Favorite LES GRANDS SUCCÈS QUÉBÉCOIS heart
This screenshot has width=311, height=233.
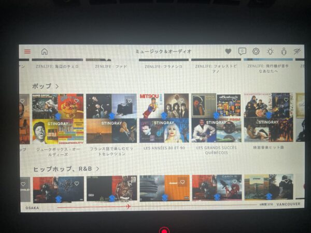coord(234,100)
